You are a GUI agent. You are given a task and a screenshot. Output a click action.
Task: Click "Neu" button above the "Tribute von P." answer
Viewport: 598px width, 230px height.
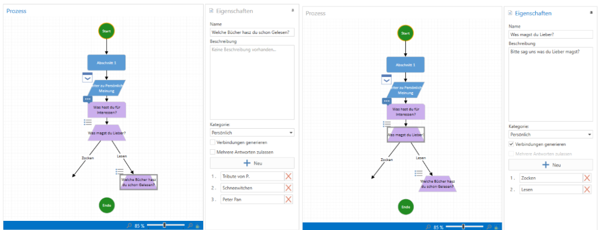252,163
